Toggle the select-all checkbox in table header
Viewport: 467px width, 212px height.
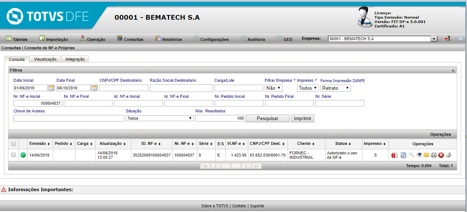pos(13,144)
